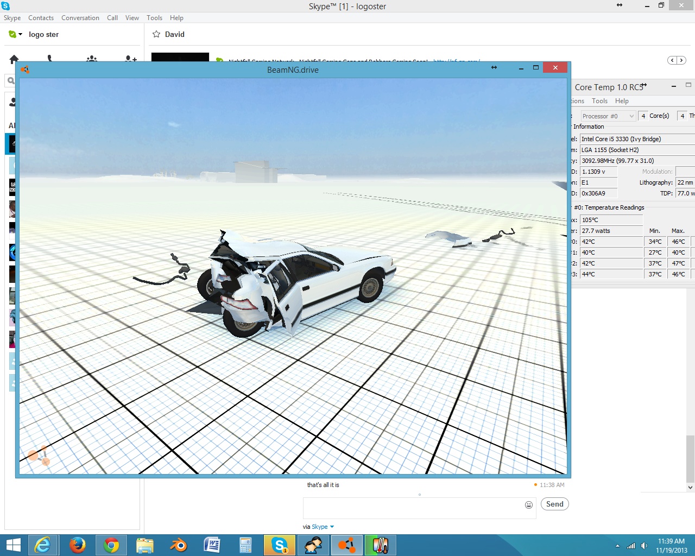The image size is (695, 556).
Task: Open the Conversation menu in Skype
Action: pos(80,18)
